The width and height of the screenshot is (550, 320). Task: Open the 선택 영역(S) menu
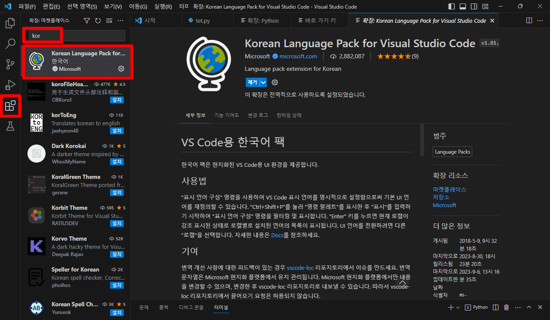82,6
